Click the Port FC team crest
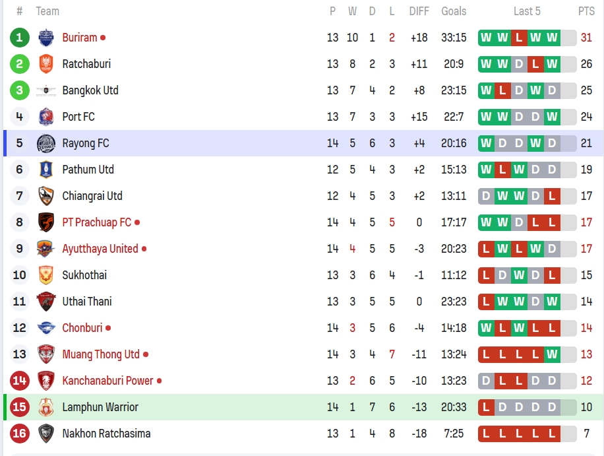 coord(46,117)
